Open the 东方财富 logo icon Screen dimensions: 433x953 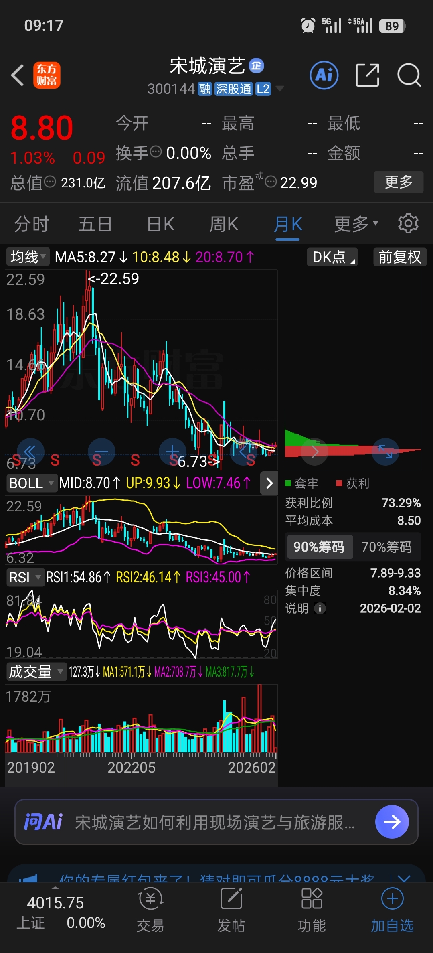click(47, 75)
